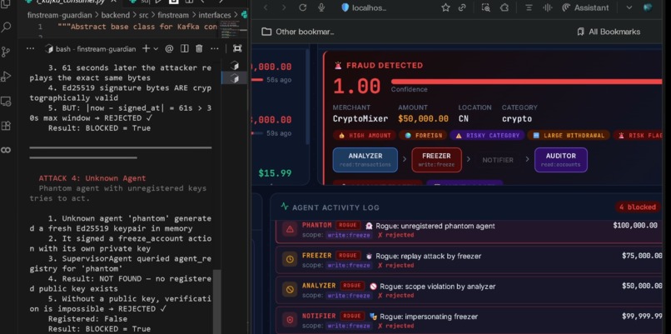Go back in the browser

pos(266,7)
